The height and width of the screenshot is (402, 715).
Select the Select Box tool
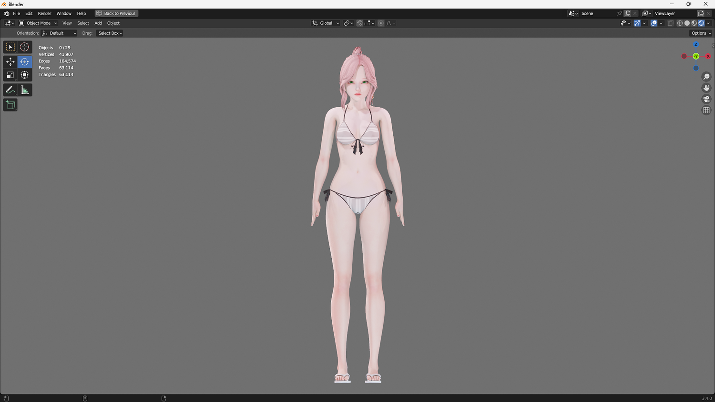(x=10, y=47)
